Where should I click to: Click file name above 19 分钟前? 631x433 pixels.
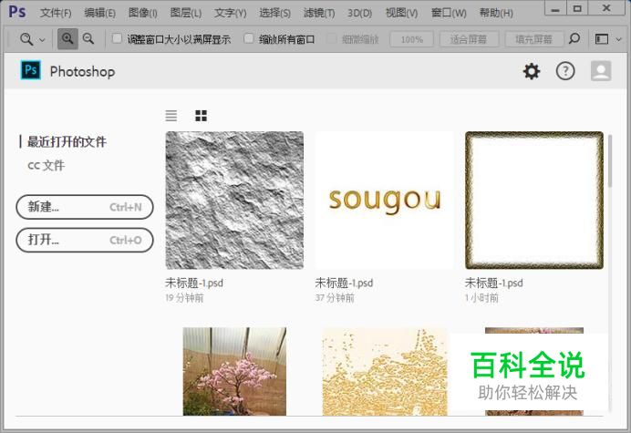194,284
